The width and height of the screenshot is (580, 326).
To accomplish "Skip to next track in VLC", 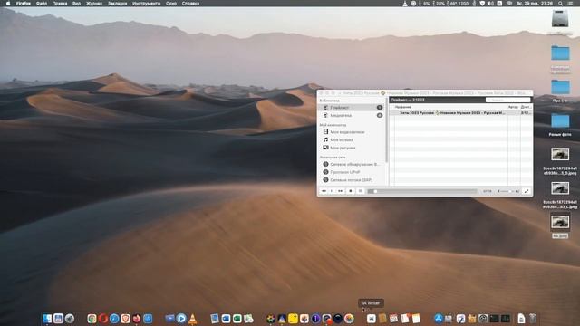I will click(341, 191).
